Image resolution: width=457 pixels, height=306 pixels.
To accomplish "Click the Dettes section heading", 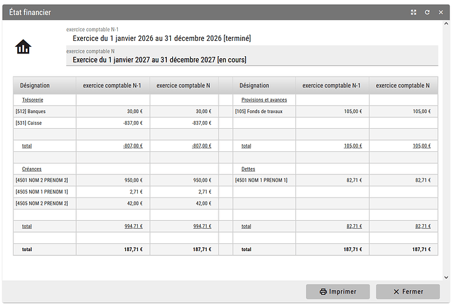I will coord(248,169).
